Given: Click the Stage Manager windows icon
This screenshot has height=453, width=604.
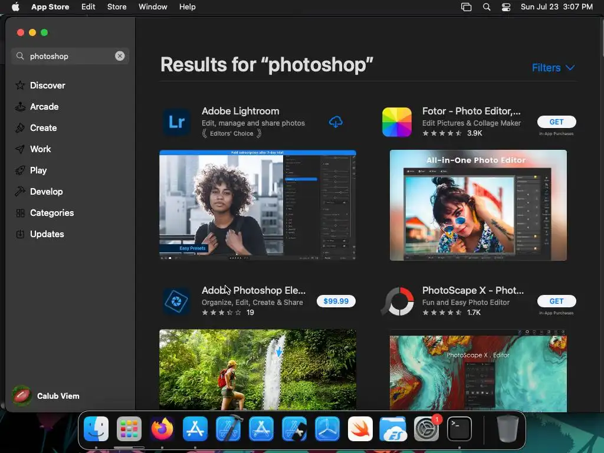Looking at the screenshot, I should pos(466,7).
